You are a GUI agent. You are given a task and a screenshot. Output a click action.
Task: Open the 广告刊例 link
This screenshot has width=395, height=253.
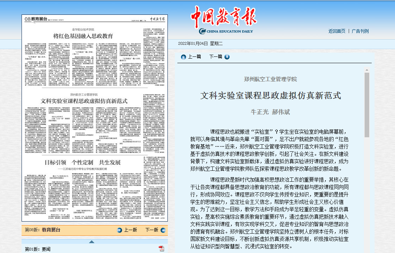(x=360, y=31)
